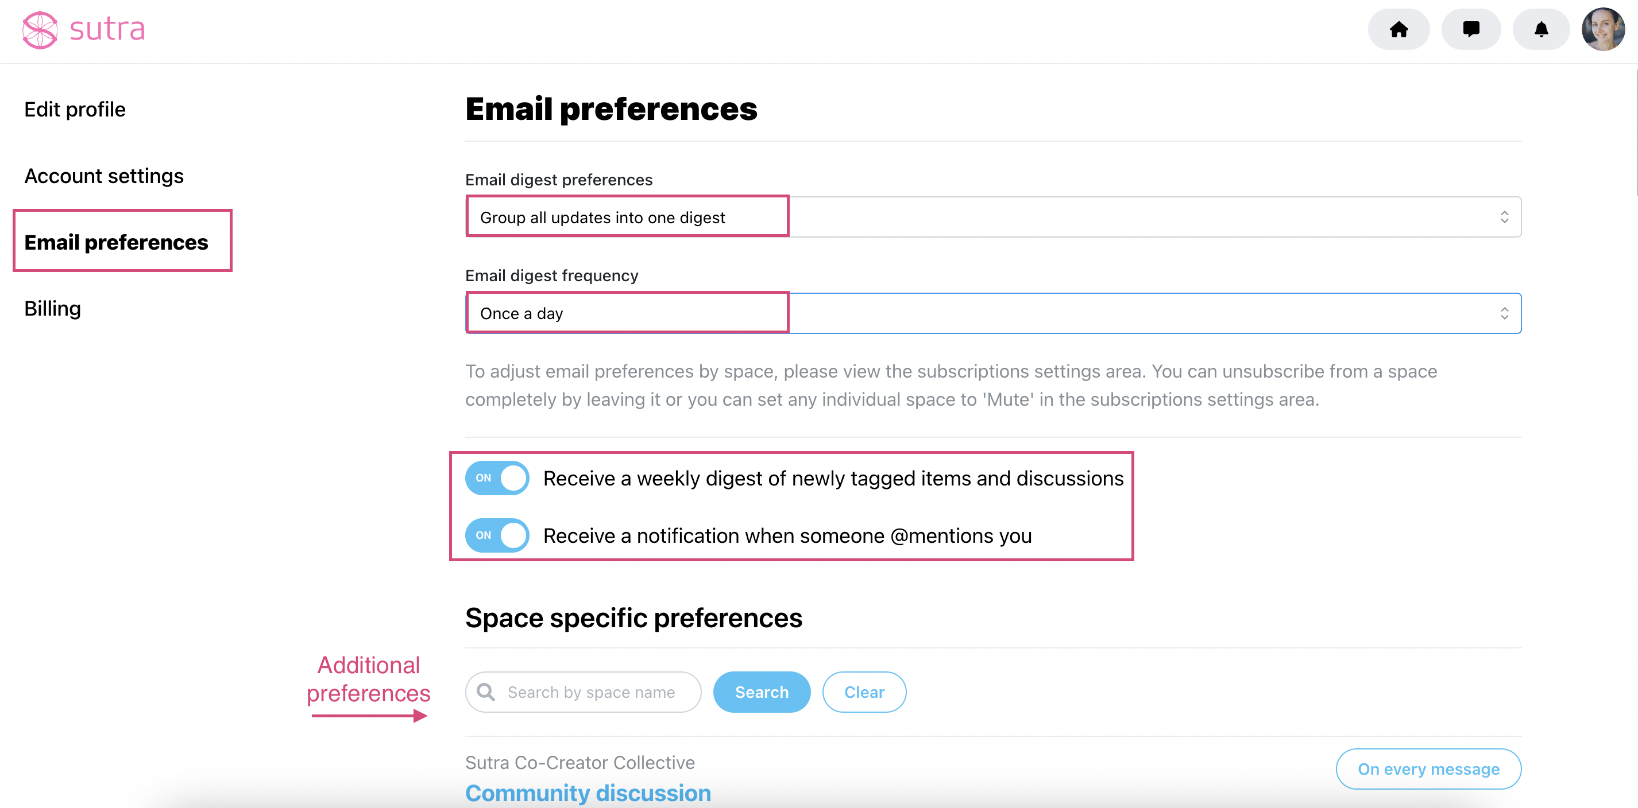Open the notifications bell icon
1638x808 pixels.
click(x=1541, y=29)
